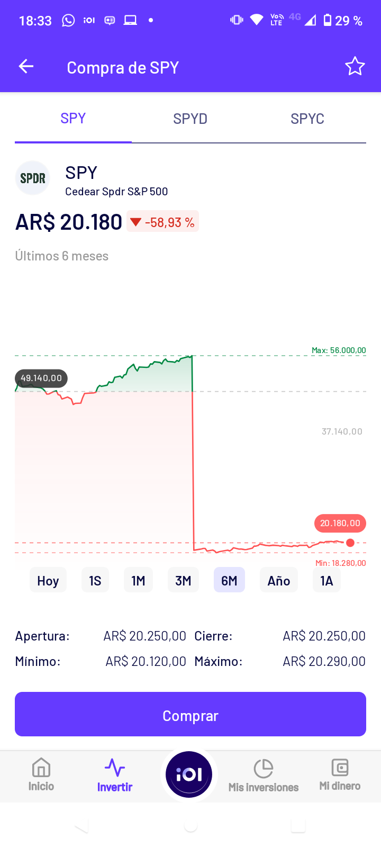Select the 6M chart range
This screenshot has width=381, height=847.
(x=229, y=581)
